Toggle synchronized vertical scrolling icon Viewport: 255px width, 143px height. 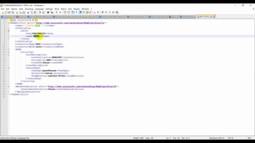[65, 12]
